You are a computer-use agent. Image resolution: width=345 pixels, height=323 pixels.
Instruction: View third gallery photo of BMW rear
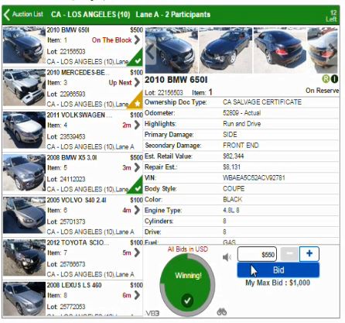[x=280, y=50]
